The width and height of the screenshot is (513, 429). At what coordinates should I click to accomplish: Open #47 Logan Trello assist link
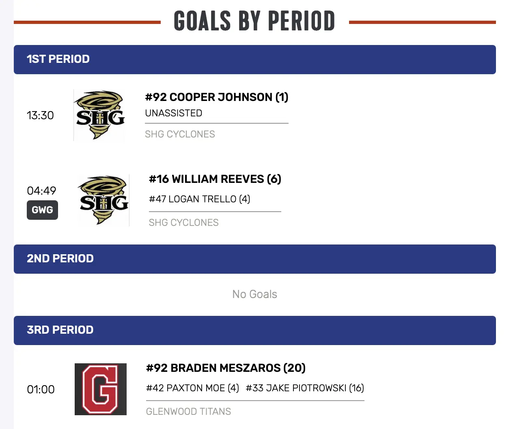point(199,199)
